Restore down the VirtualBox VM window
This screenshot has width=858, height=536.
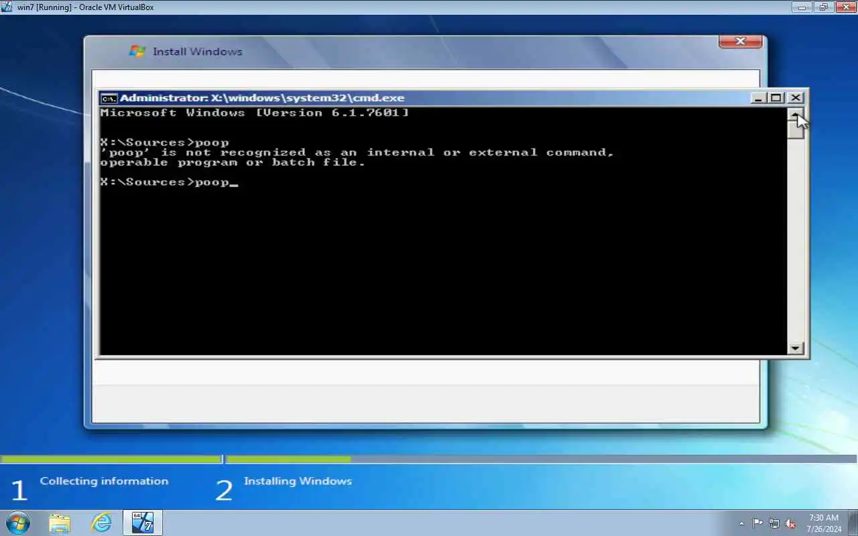[823, 7]
